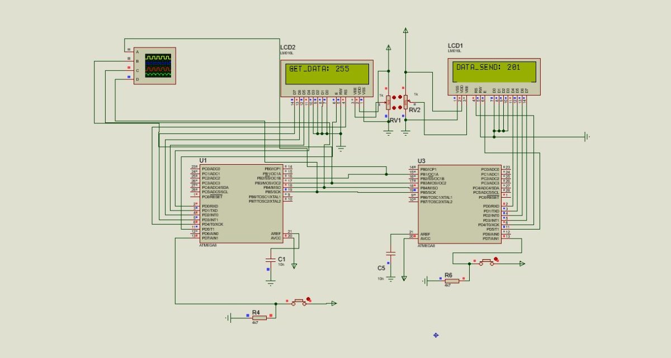This screenshot has width=671, height=358.
Task: Click the ground symbol at the far right wire end
Action: (587, 136)
